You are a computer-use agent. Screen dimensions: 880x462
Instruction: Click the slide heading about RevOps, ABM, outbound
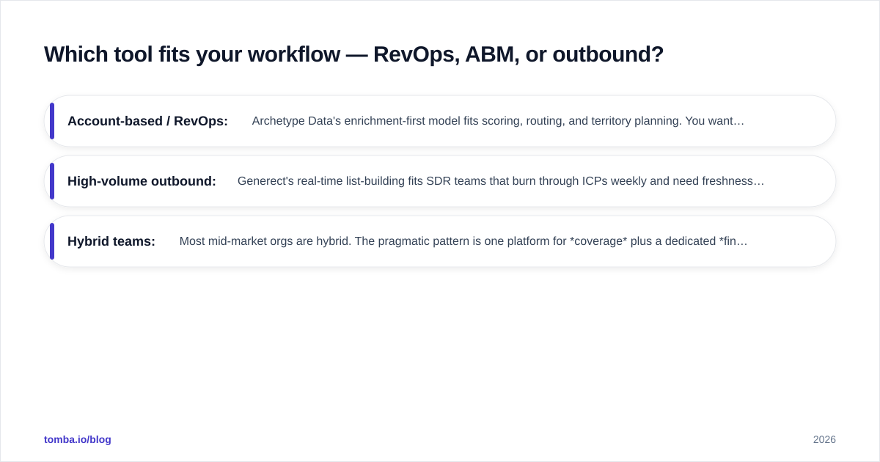click(x=353, y=54)
